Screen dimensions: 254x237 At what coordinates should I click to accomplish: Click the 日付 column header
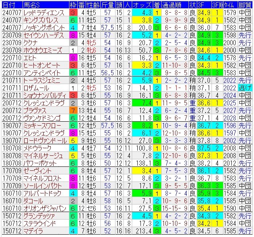click(12, 5)
